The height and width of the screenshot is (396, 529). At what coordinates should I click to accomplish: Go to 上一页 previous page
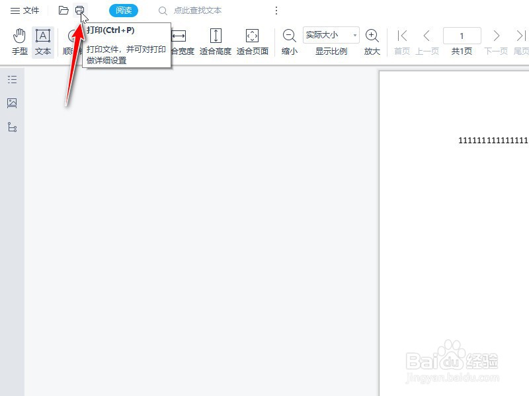pyautogui.click(x=427, y=42)
